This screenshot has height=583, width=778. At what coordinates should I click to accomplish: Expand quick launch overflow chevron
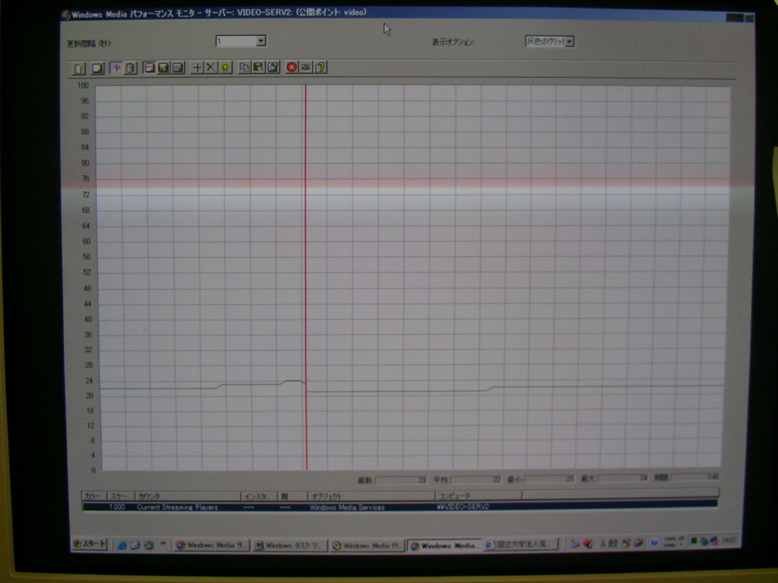[x=163, y=543]
